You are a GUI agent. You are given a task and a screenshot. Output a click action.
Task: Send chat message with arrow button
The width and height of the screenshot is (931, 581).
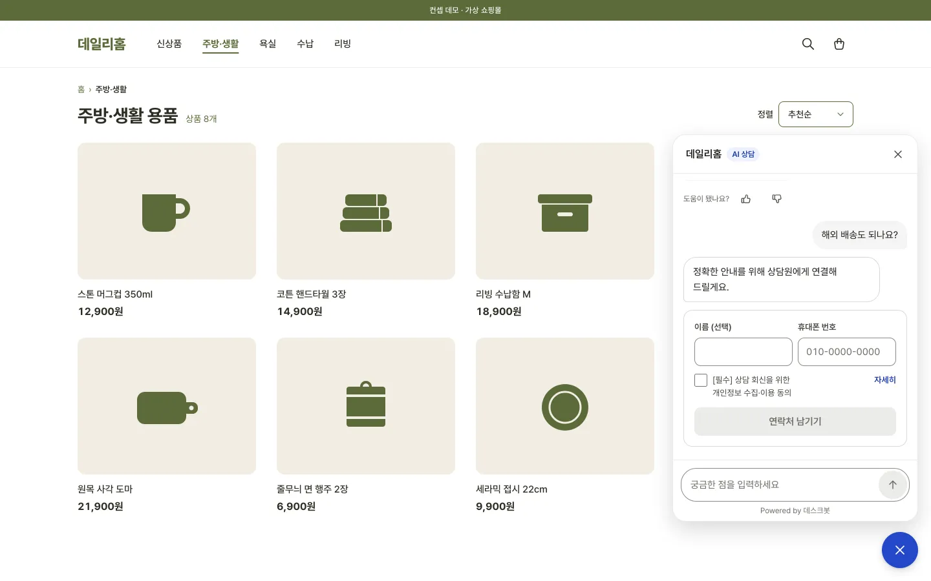[893, 485]
